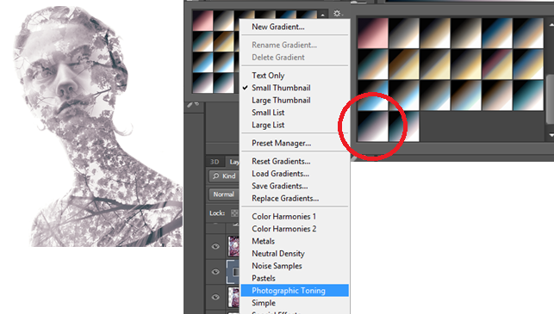Open Preset Manager... from menu
Image resolution: width=554 pixels, height=314 pixels.
281,144
